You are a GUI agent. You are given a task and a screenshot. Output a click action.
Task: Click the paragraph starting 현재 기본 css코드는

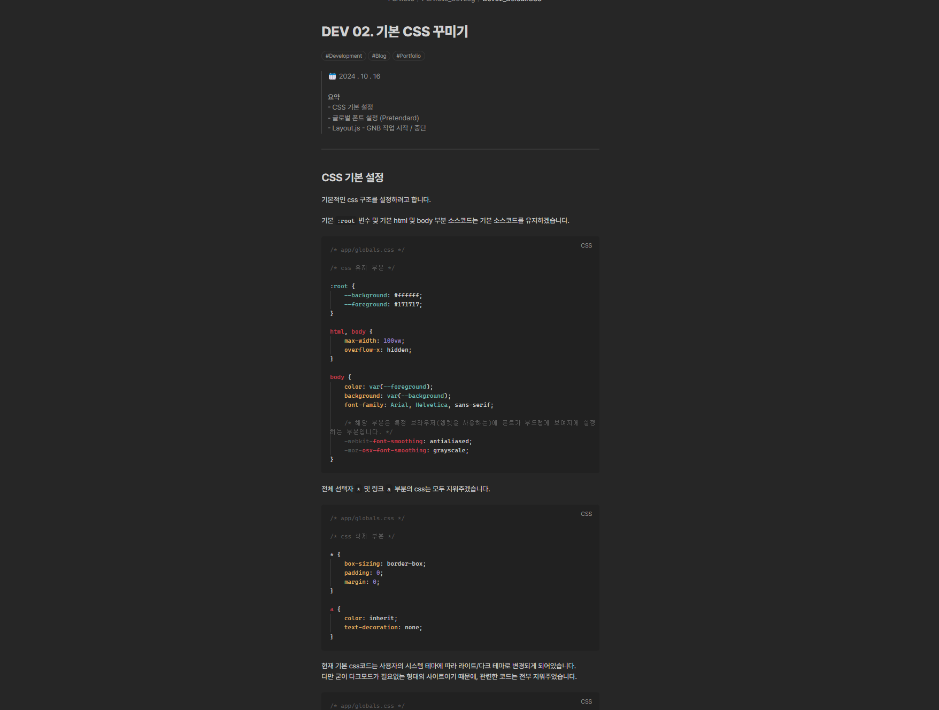tap(449, 672)
